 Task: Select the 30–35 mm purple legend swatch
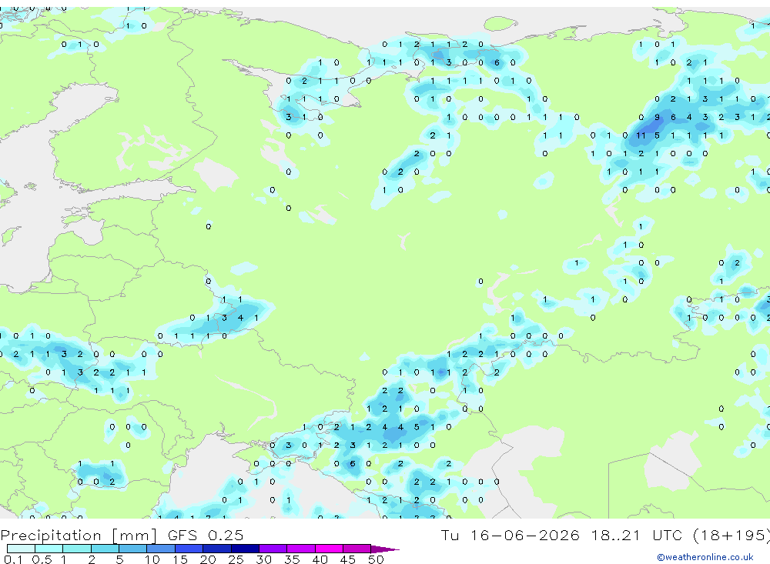click(273, 549)
